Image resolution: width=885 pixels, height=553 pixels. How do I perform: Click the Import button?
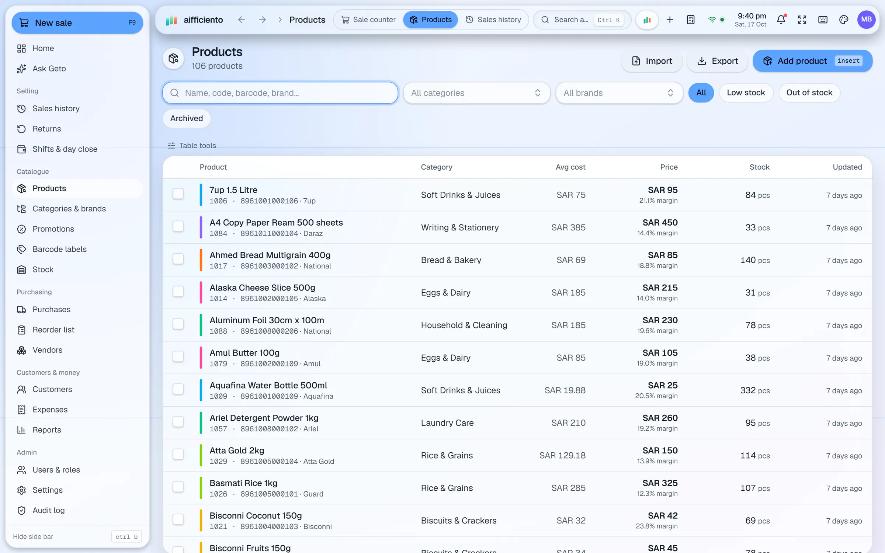pyautogui.click(x=652, y=61)
